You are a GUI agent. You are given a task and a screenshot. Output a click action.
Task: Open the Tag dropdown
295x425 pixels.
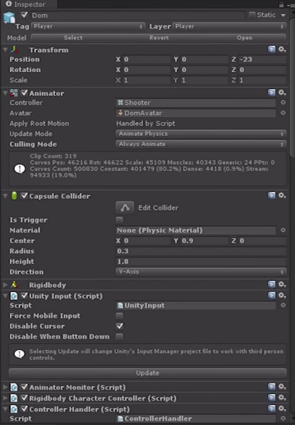pos(88,26)
